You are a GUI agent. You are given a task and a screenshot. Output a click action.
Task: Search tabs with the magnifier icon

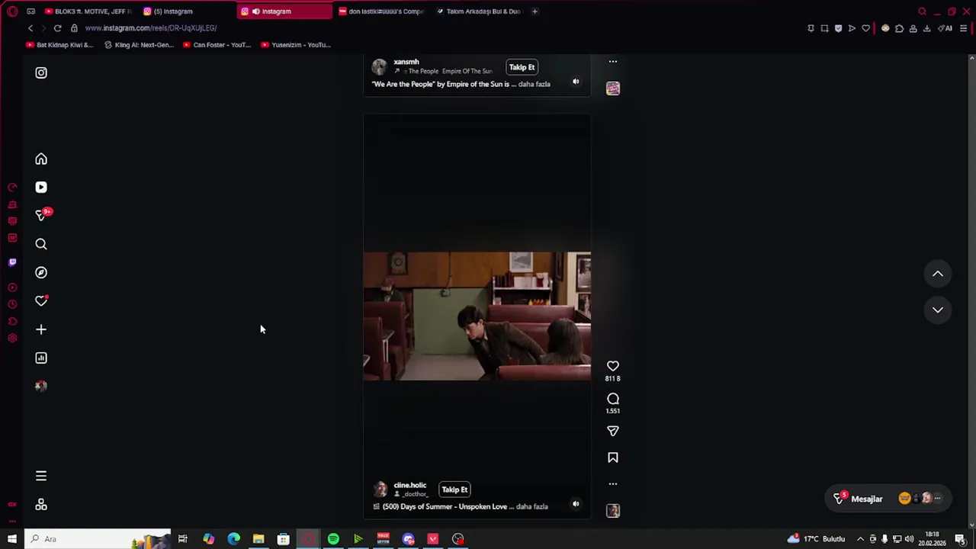pyautogui.click(x=922, y=11)
